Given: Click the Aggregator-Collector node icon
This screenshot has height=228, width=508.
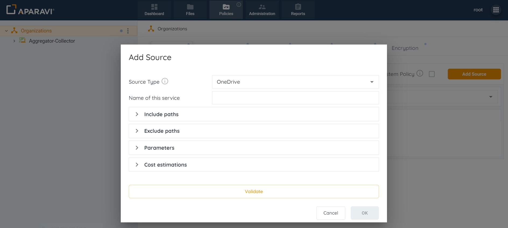Looking at the screenshot, I should pos(22,41).
